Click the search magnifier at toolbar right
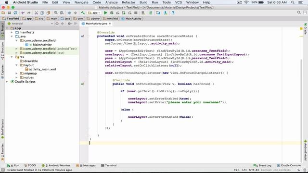 [x=299, y=13]
